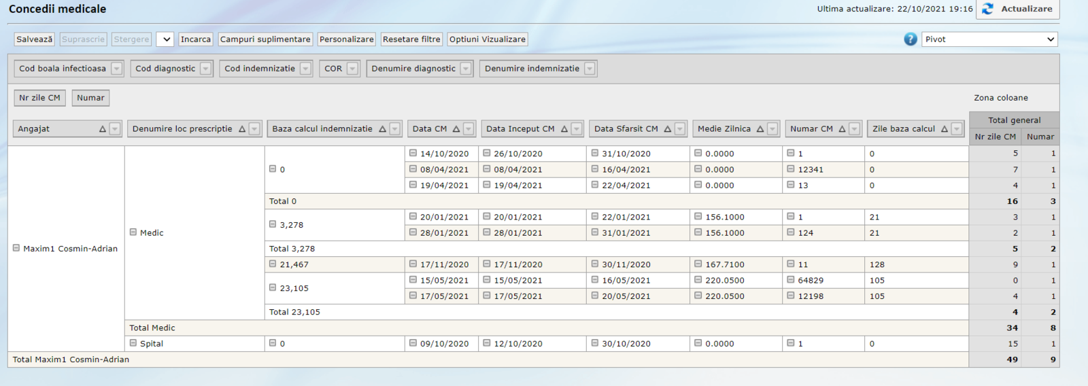1088x386 pixels.
Task: Collapse the Medic group row
Action: [x=133, y=232]
